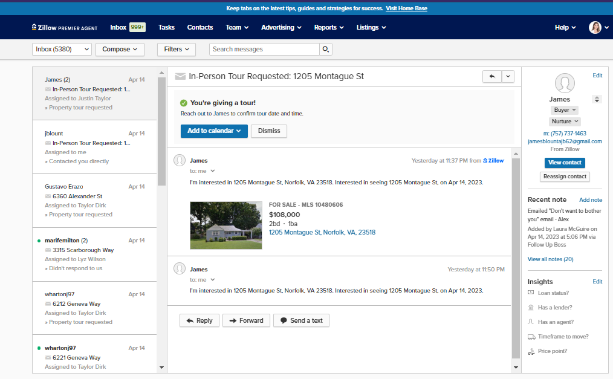Open the Reports menu

329,27
